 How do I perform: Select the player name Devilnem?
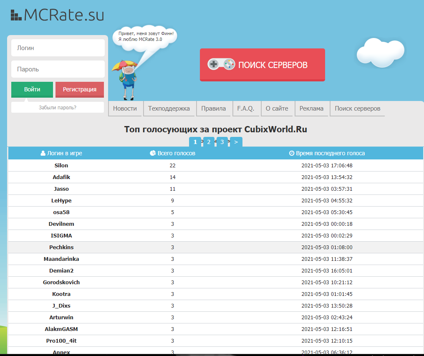[x=61, y=224]
